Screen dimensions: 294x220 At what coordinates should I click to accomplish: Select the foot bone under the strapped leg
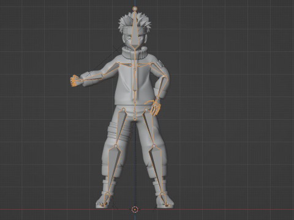click(x=106, y=199)
